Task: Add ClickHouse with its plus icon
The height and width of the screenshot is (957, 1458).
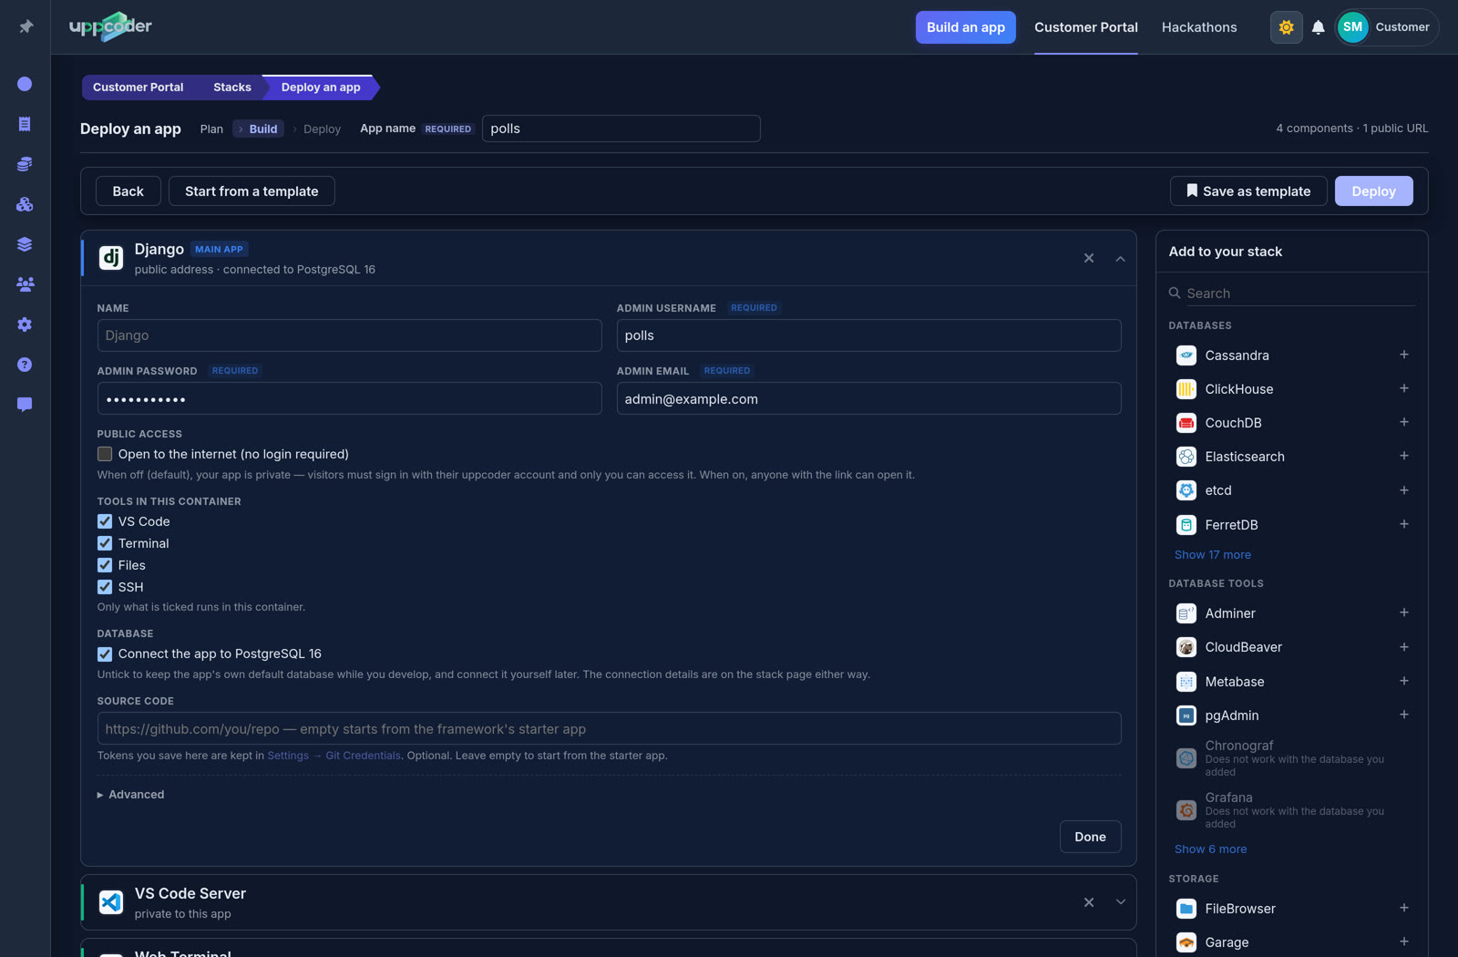Action: coord(1403,388)
